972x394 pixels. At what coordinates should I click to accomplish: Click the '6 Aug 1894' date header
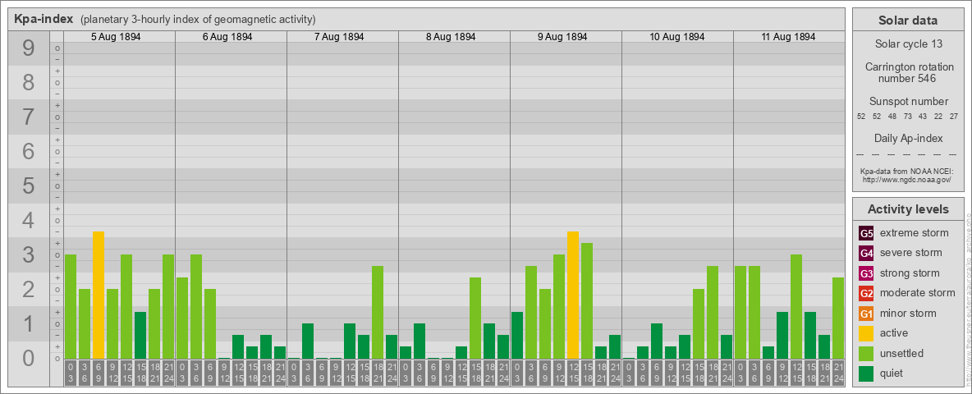227,37
